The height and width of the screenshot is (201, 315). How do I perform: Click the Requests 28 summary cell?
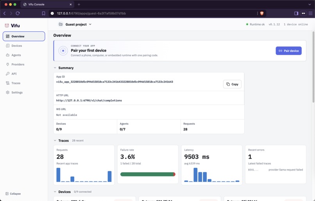(x=212, y=127)
